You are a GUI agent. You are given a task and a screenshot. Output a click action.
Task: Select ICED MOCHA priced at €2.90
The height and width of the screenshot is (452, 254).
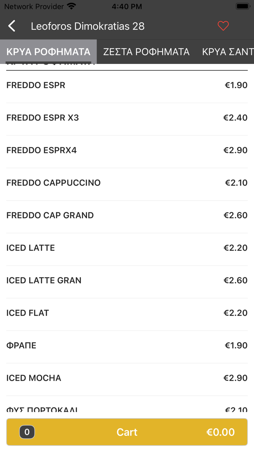(127, 378)
